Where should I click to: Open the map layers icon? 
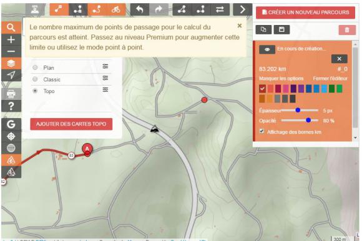(x=11, y=63)
